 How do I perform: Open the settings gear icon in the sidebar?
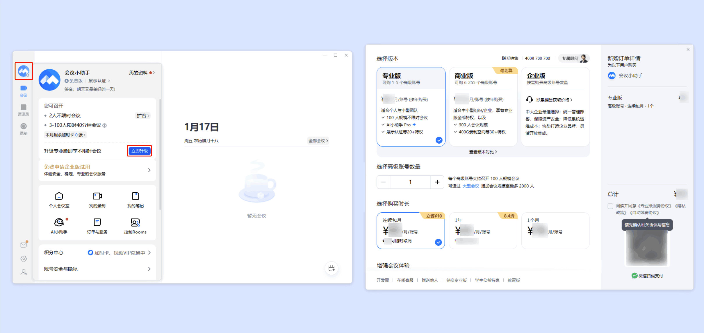click(x=24, y=258)
